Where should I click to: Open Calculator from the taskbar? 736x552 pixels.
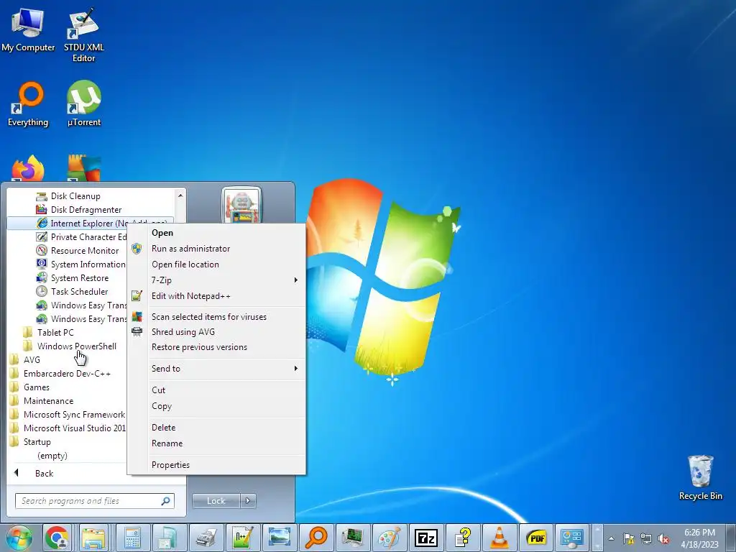[133, 538]
